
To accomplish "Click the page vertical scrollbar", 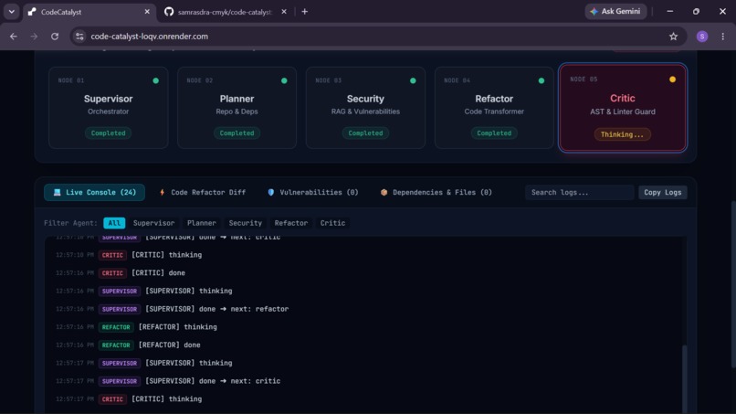I will 732,284.
